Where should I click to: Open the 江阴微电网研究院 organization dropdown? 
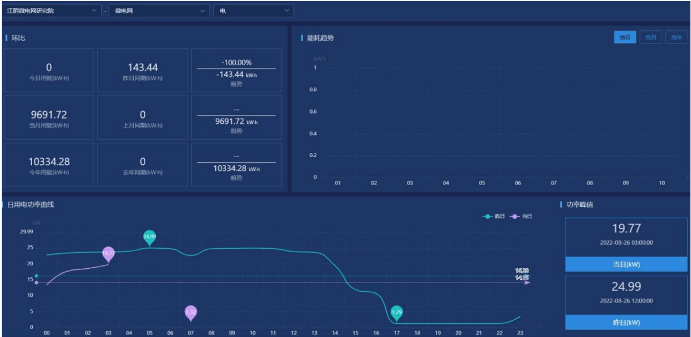(52, 11)
